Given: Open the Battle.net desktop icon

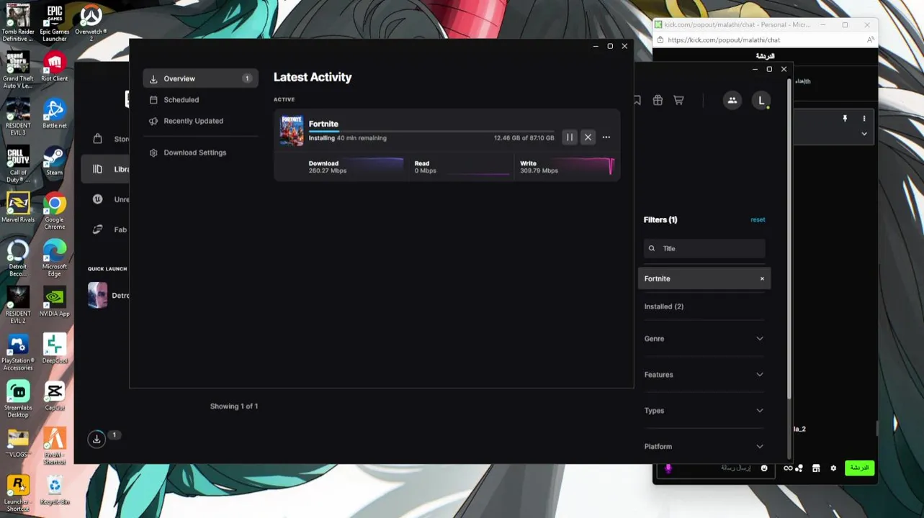Looking at the screenshot, I should click(x=54, y=114).
